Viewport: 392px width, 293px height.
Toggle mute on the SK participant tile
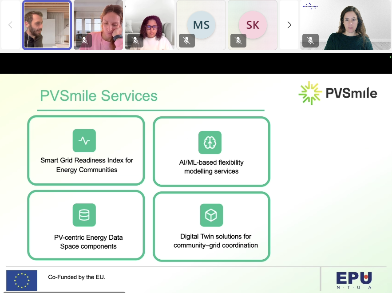pos(238,40)
